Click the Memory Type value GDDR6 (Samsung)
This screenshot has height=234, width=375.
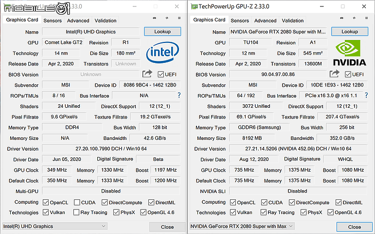pos(259,127)
